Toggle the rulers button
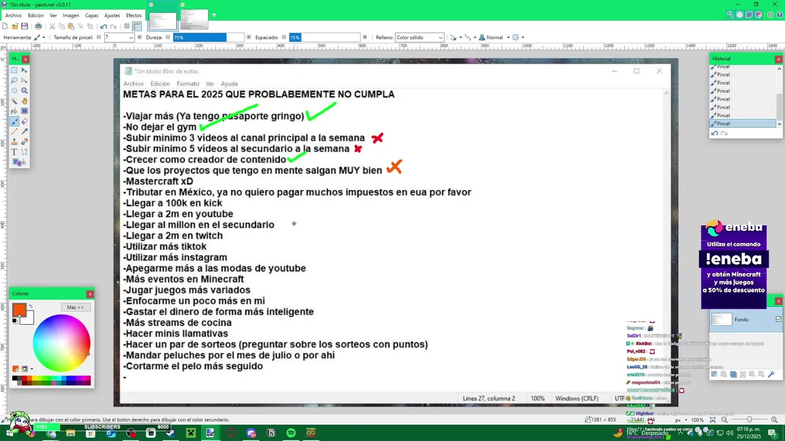The height and width of the screenshot is (441, 785). coord(137,26)
